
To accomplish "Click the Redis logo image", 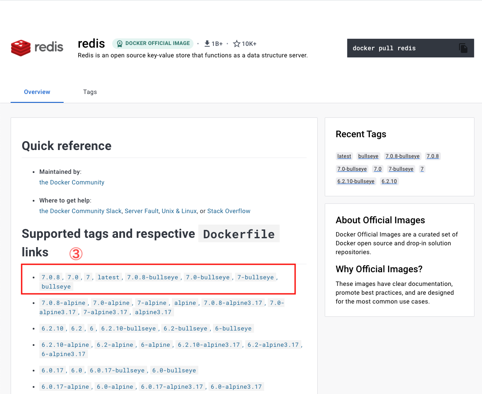I will pyautogui.click(x=37, y=48).
